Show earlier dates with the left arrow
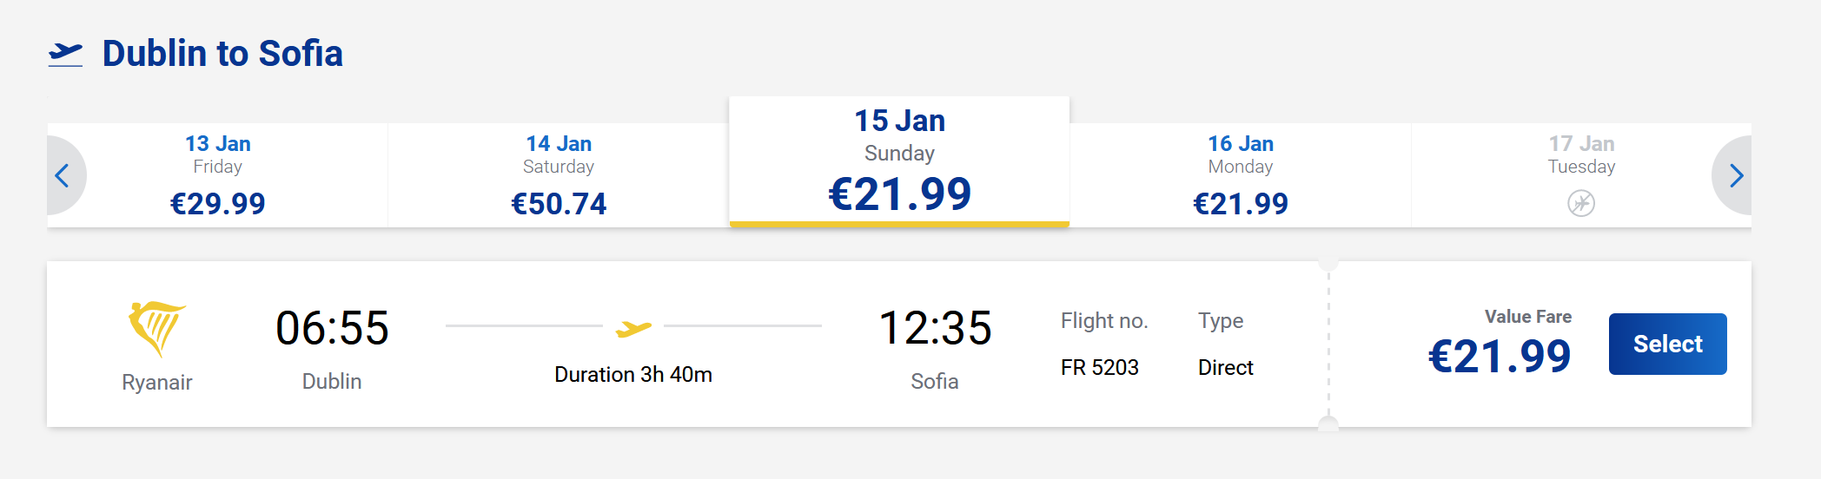This screenshot has width=1821, height=479. [x=63, y=176]
